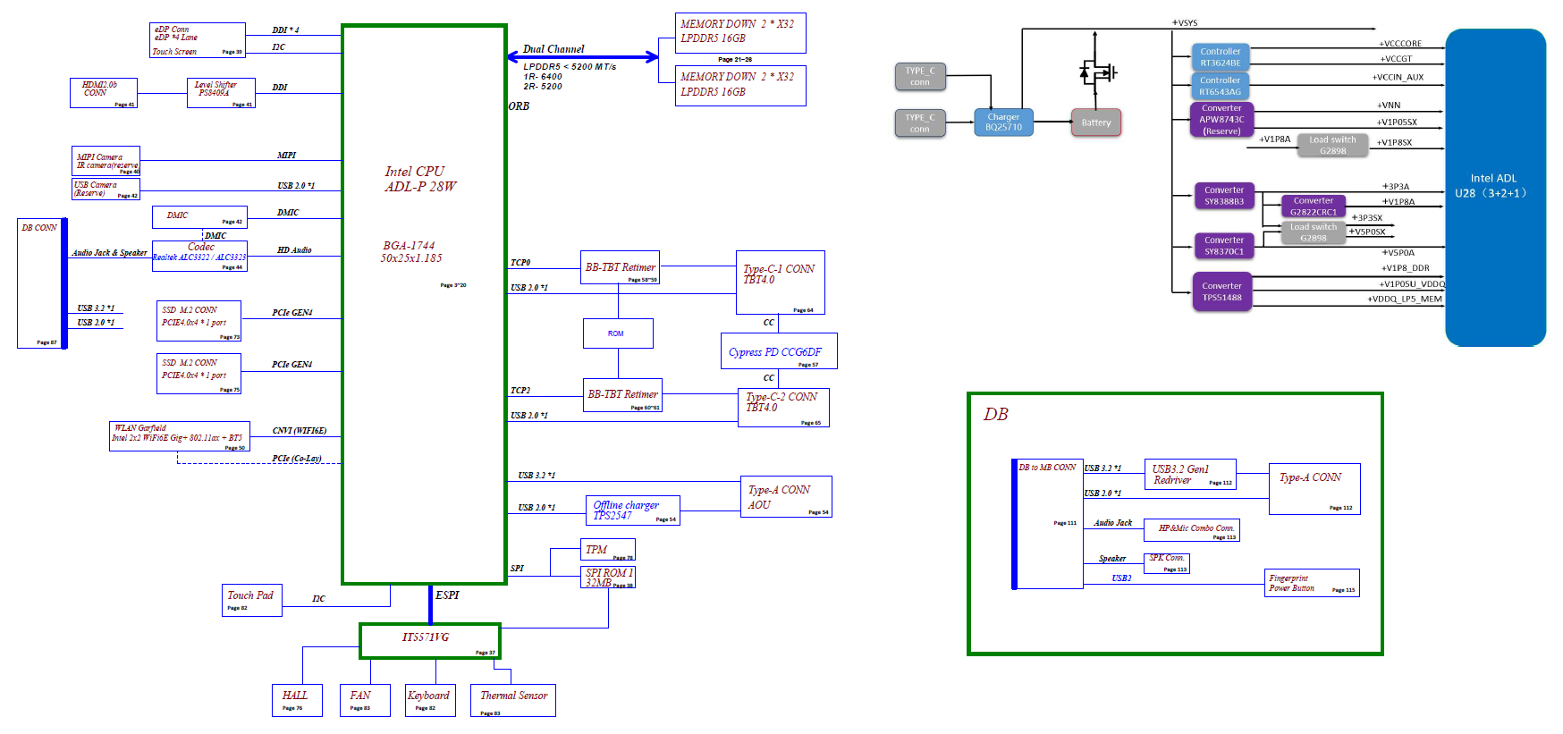1563x734 pixels.
Task: Click the DB section title
Action: [x=996, y=415]
